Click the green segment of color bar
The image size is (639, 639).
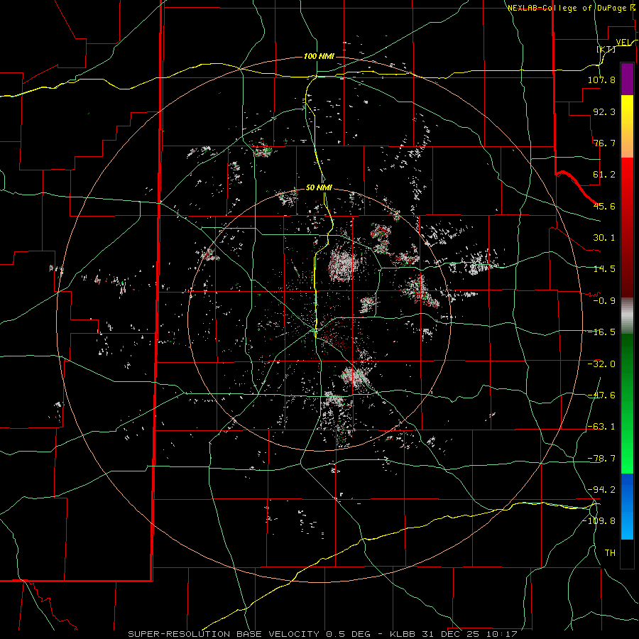tap(627, 403)
